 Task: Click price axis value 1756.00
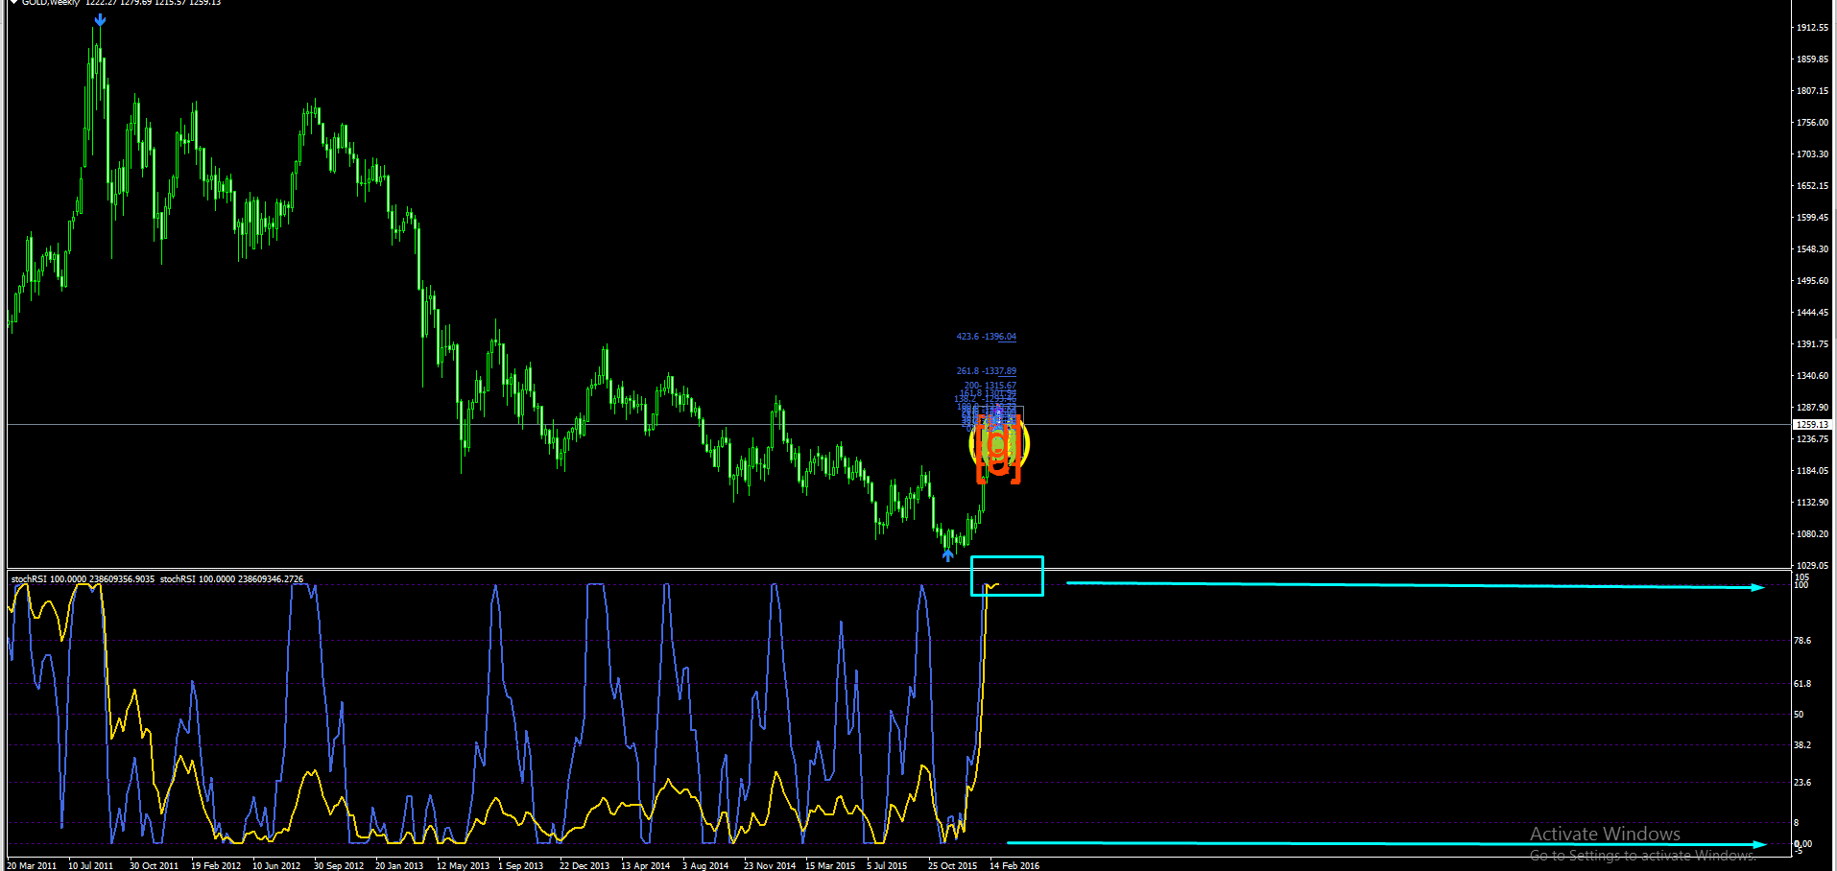tap(1812, 123)
